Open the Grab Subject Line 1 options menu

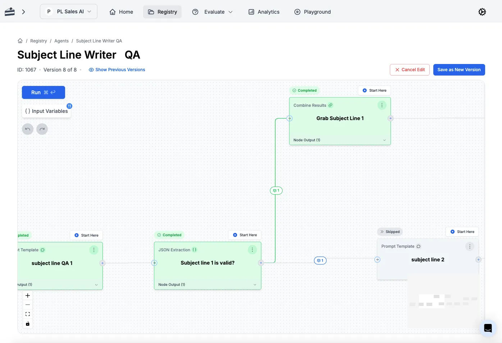coord(382,105)
